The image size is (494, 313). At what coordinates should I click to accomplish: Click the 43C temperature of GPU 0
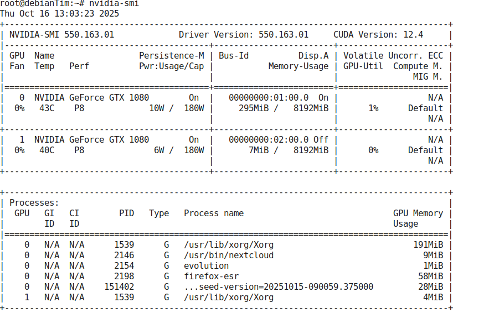(x=47, y=108)
